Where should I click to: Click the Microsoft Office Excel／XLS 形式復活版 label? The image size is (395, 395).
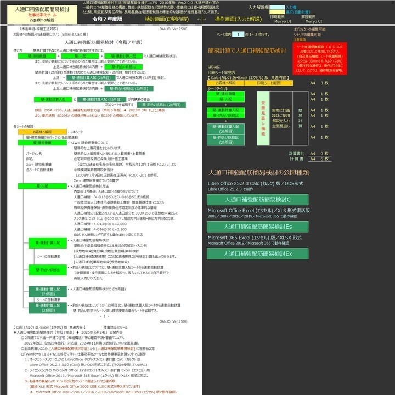coord(258,211)
